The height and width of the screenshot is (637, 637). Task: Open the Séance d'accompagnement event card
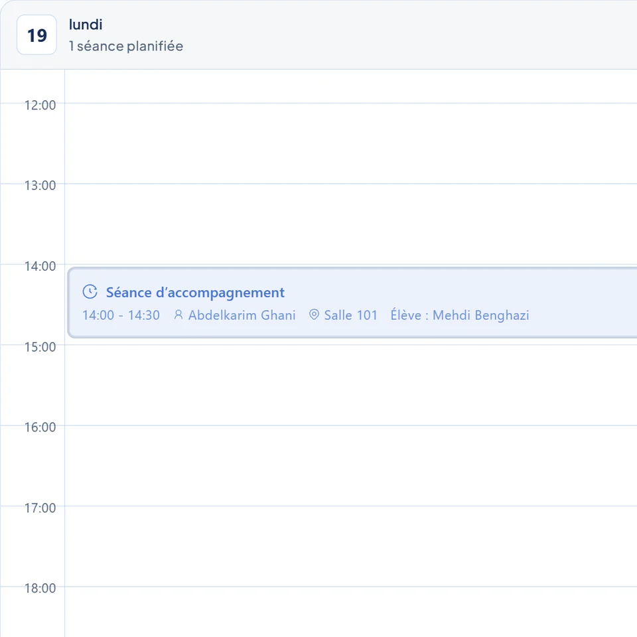click(x=352, y=303)
